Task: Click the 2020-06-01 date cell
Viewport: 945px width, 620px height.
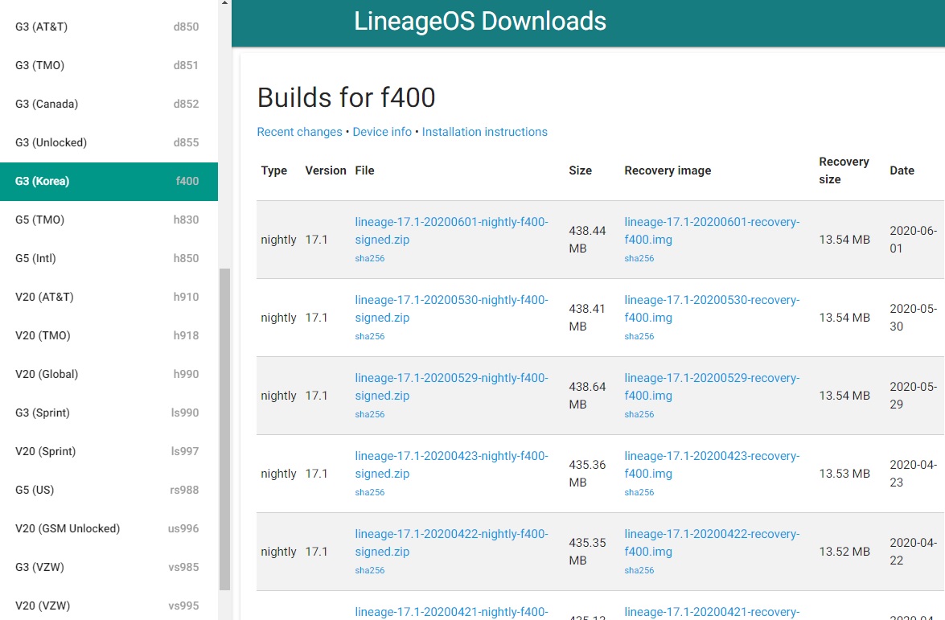Action: coord(913,239)
